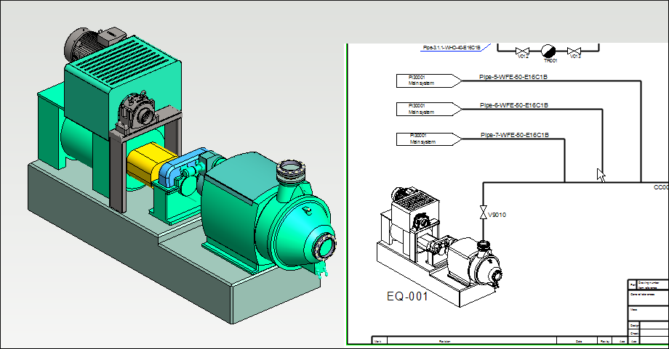Select the EQ-001 pump drawing in diagram
The image size is (669, 349).
click(x=438, y=243)
